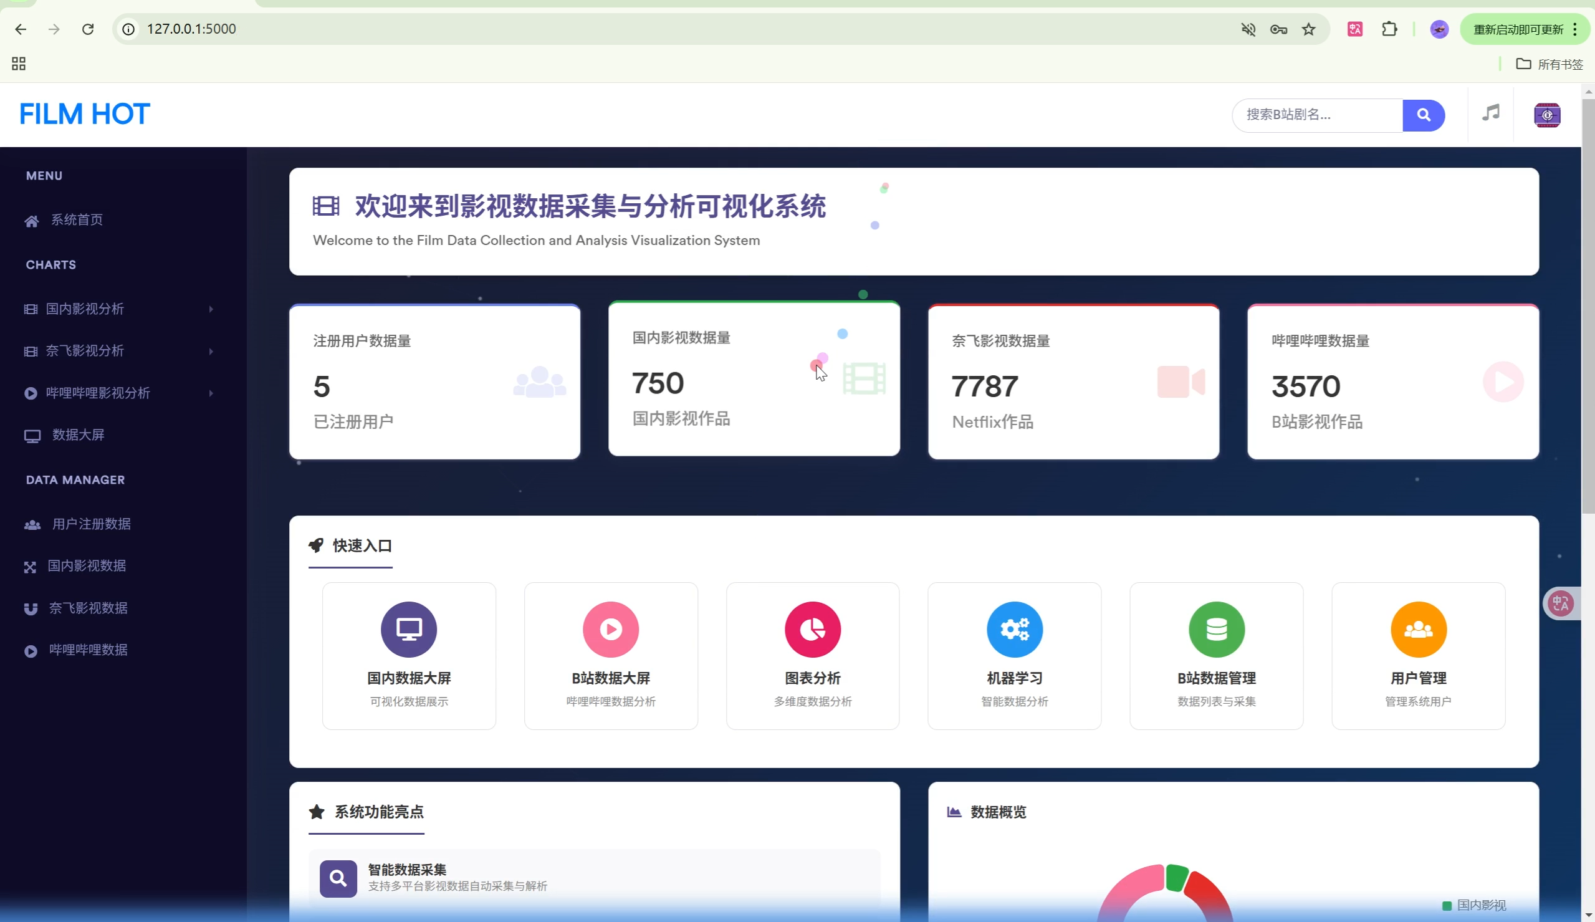Image resolution: width=1595 pixels, height=922 pixels.
Task: Open 机器学习 gears icon shortcut
Action: coord(1014,629)
